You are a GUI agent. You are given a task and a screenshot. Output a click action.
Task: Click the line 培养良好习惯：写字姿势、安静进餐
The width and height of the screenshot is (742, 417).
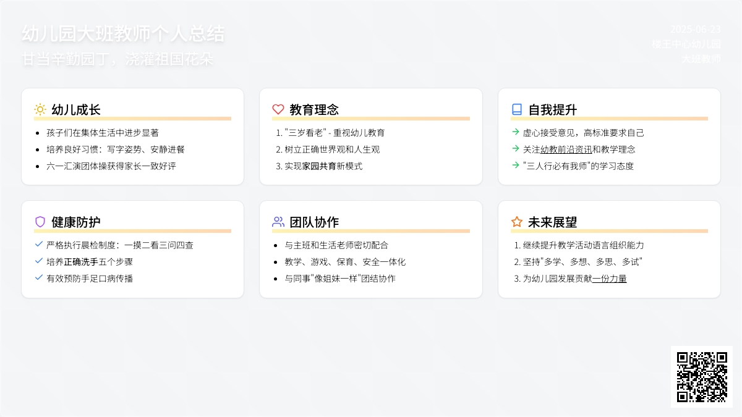116,150
